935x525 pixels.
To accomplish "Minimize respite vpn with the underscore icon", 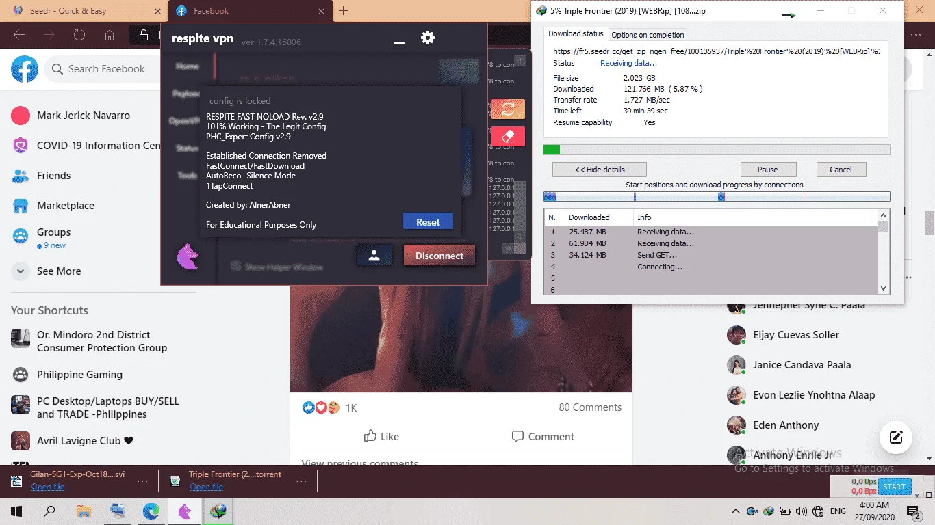I will point(399,42).
